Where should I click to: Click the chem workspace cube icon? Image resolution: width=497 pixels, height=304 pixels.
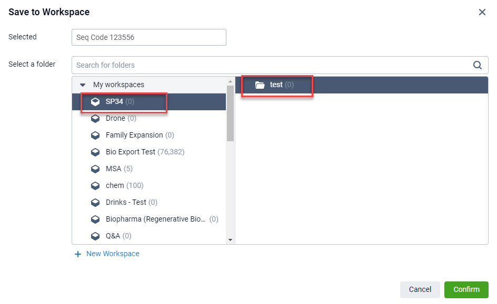(95, 186)
